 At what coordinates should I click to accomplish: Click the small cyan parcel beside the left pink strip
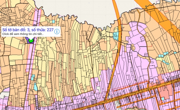pyautogui.click(x=33, y=78)
